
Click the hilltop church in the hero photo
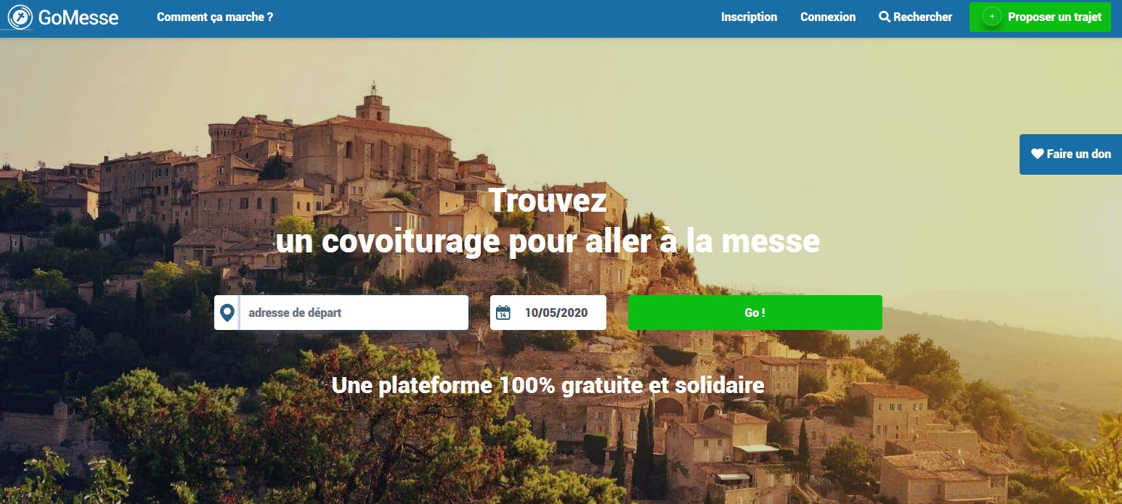(373, 136)
